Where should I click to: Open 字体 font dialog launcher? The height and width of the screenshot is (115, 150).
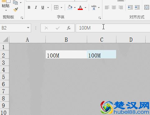(100, 18)
